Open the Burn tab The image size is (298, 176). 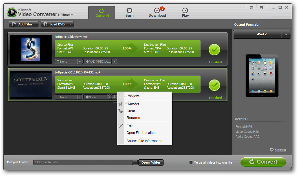pyautogui.click(x=129, y=13)
